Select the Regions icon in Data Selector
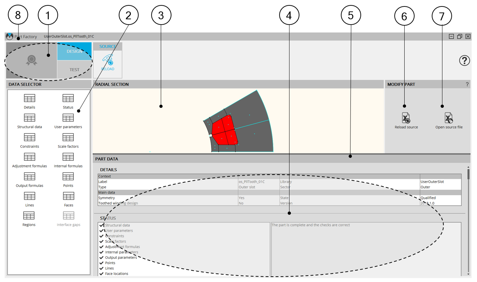The image size is (477, 282). point(29,216)
